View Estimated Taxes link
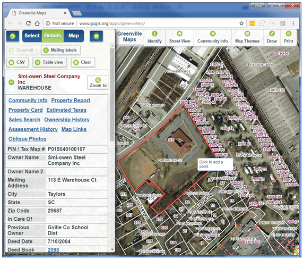The width and height of the screenshot is (303, 259). [66, 110]
